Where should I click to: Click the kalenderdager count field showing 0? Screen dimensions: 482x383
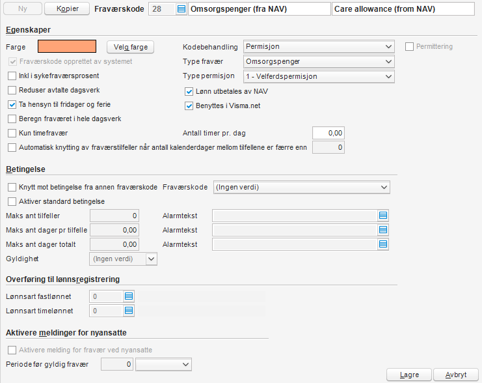tap(328, 147)
